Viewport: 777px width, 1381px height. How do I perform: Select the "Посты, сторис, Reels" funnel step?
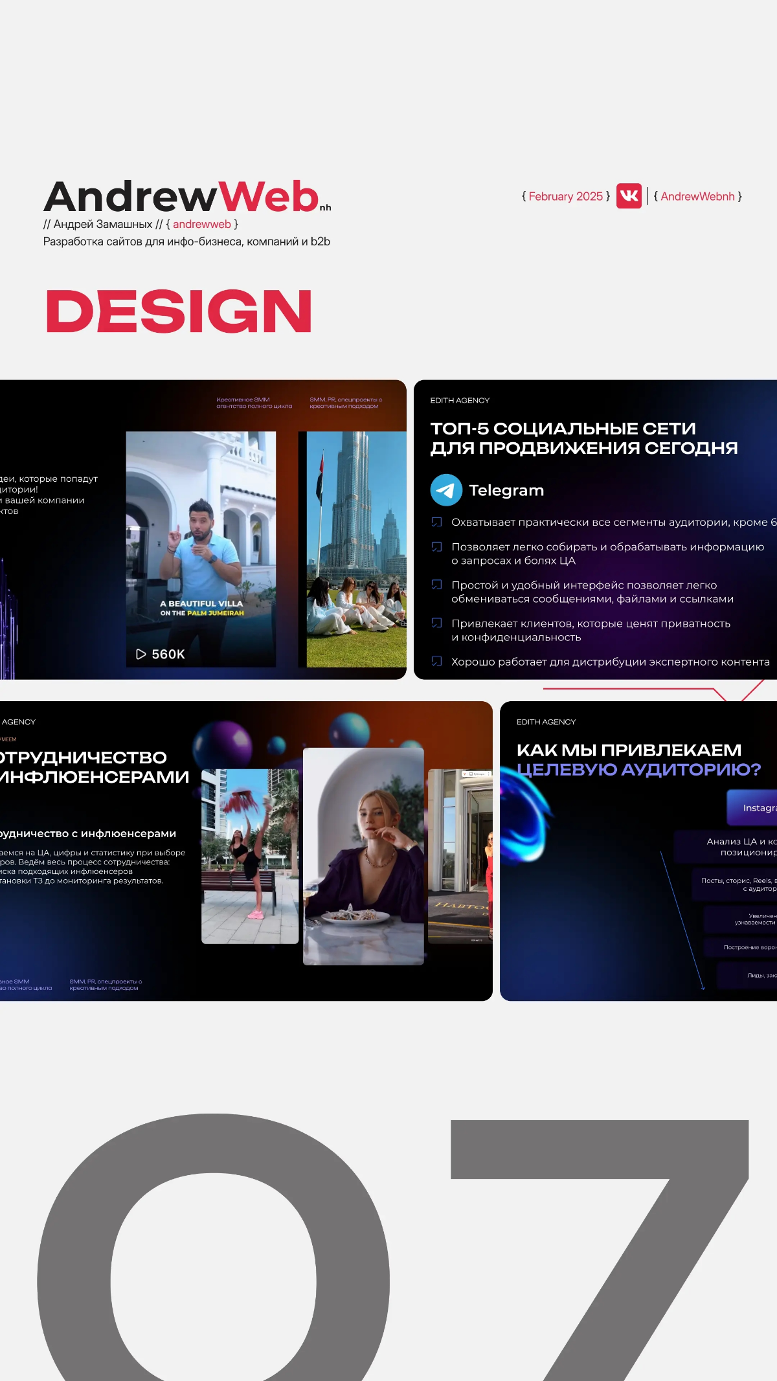(735, 884)
